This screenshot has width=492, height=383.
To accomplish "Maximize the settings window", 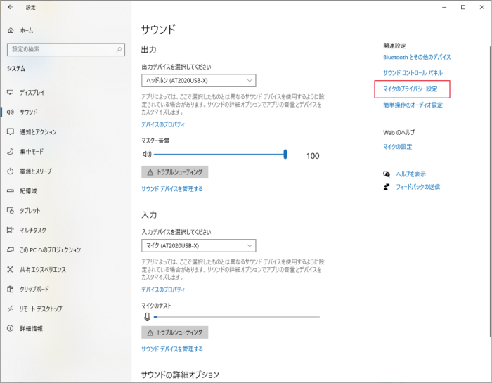I will 463,7.
